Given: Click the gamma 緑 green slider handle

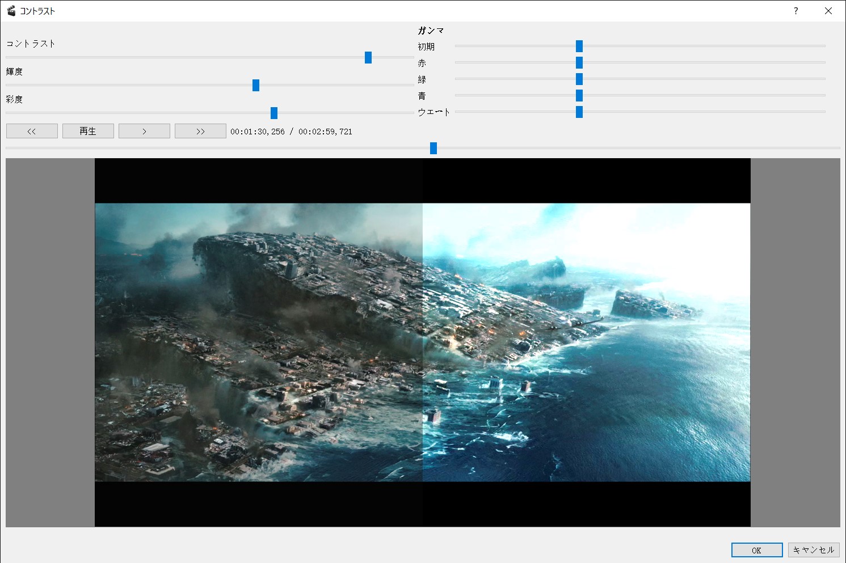Looking at the screenshot, I should tap(579, 79).
